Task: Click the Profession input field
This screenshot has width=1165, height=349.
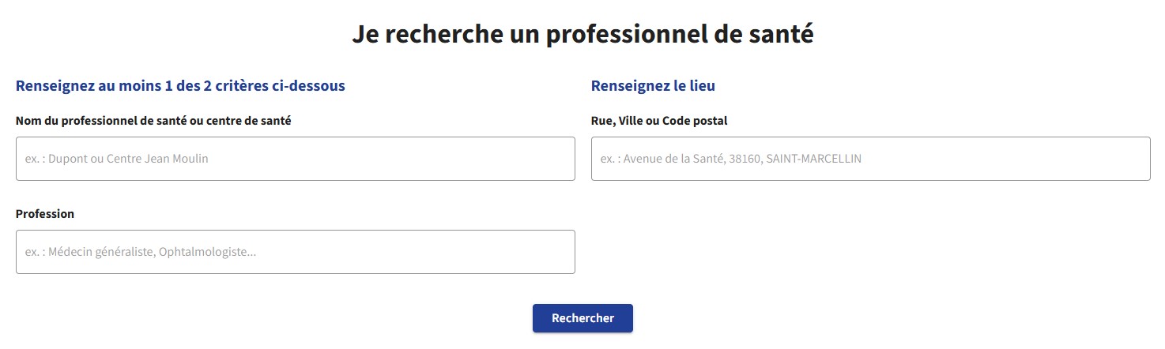Action: click(x=295, y=252)
